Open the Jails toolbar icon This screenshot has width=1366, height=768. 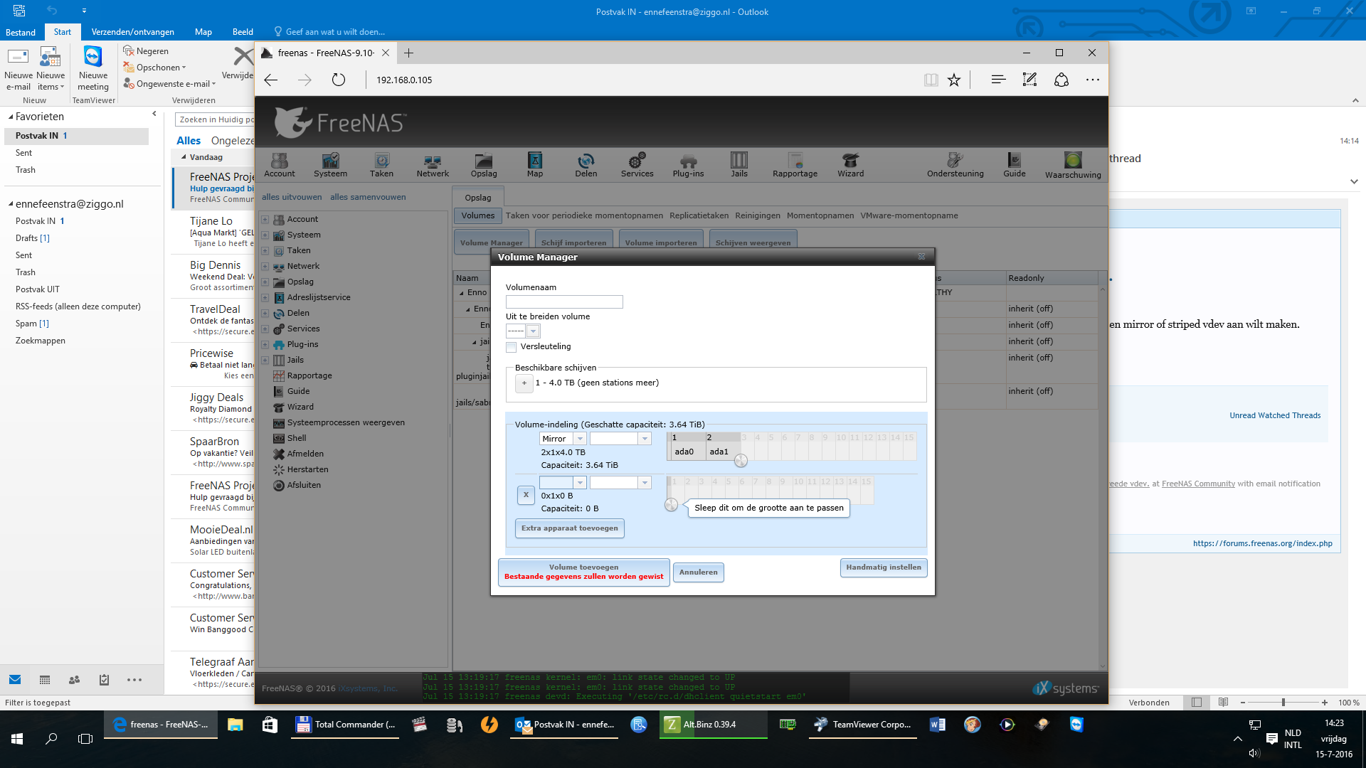(739, 165)
